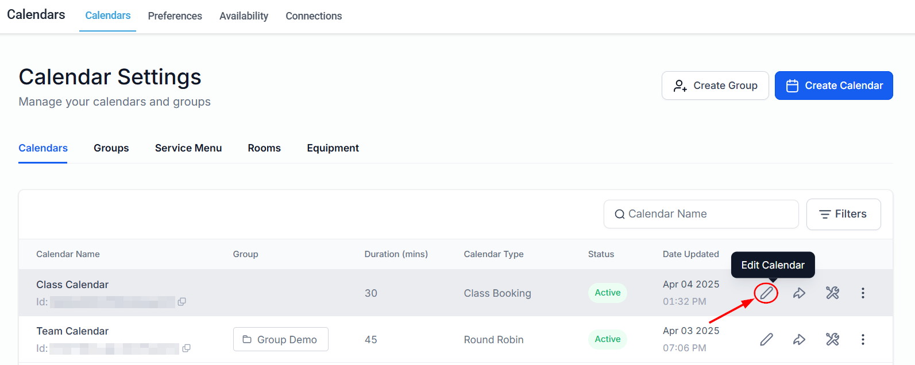Open the Filters options
The height and width of the screenshot is (365, 915).
[843, 214]
